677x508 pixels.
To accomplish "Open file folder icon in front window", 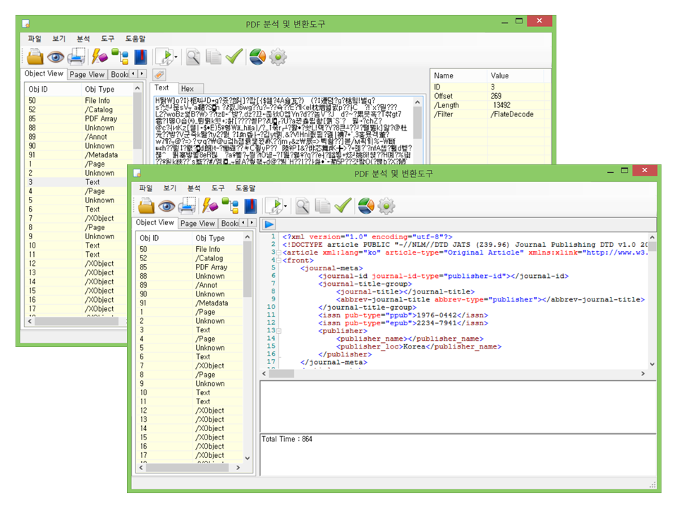I will (147, 206).
